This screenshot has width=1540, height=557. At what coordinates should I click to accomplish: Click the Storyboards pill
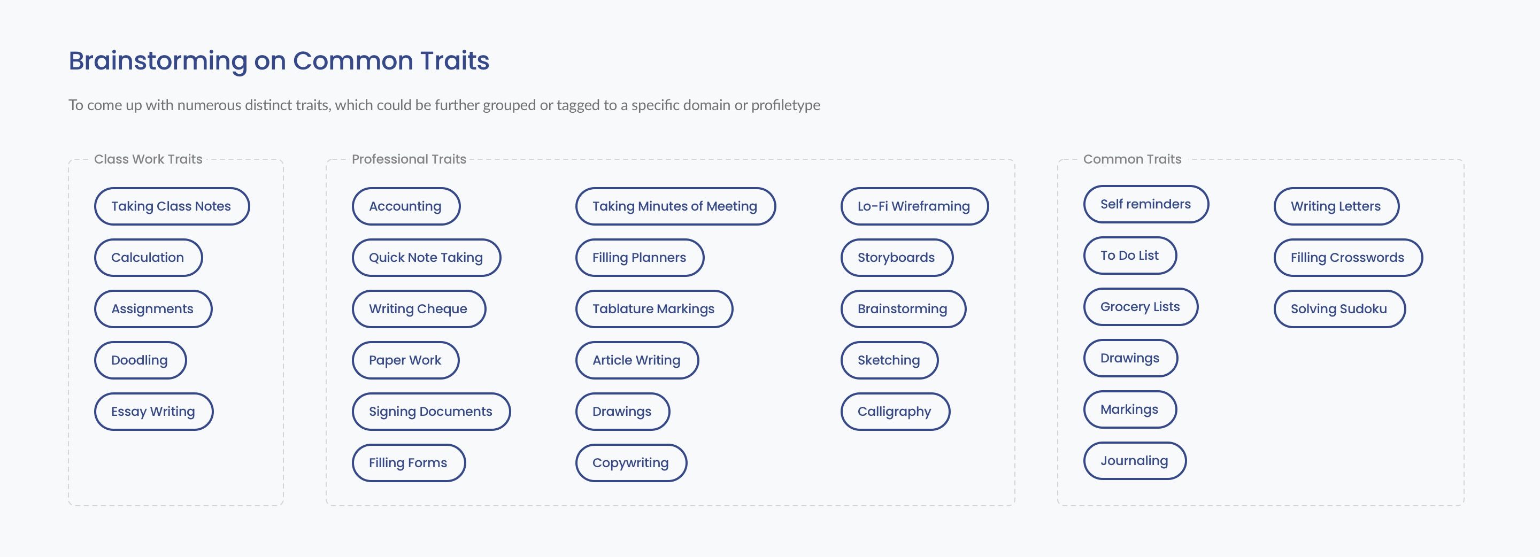[x=897, y=258]
